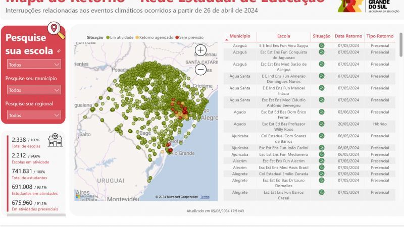Zoom out on the map
The width and height of the screenshot is (404, 227).
click(200, 70)
